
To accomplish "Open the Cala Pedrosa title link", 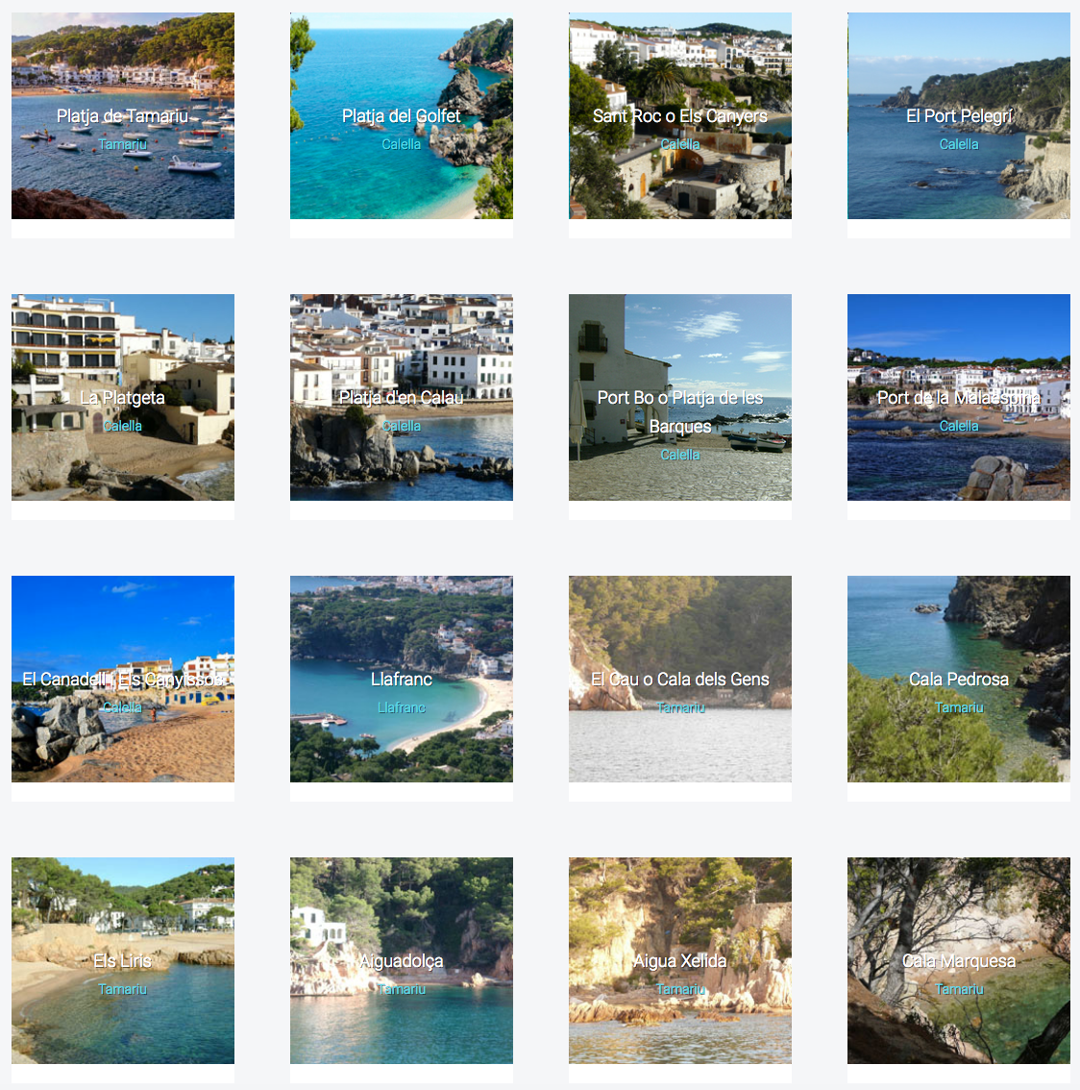I will [959, 680].
